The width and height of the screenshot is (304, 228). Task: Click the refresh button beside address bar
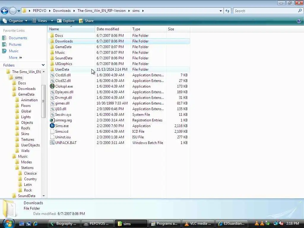click(227, 11)
